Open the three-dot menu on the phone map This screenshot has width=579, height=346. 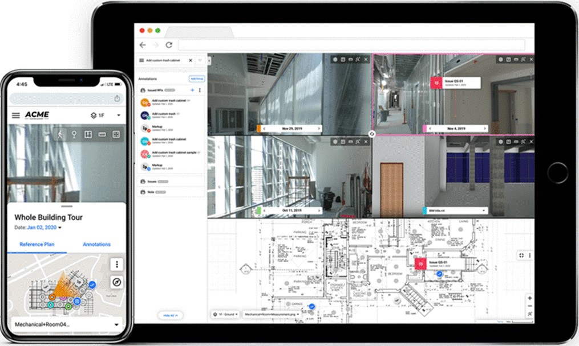[x=116, y=264]
